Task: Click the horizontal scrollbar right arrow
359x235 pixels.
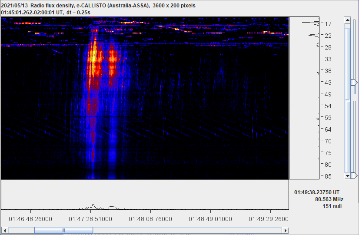Action: tap(285, 230)
